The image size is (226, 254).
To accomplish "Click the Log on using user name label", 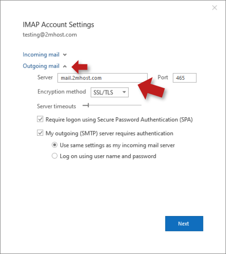I will click(x=108, y=156).
